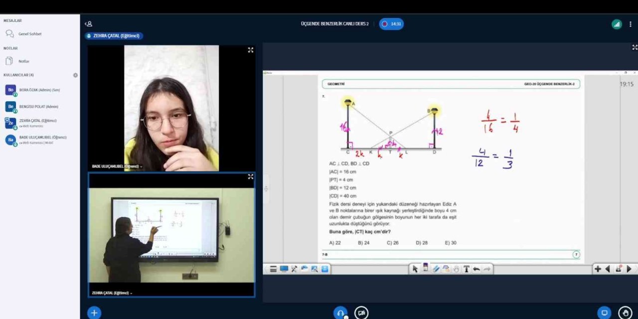Select the arrow pointer tool
The height and width of the screenshot is (319, 638).
pyautogui.click(x=415, y=269)
